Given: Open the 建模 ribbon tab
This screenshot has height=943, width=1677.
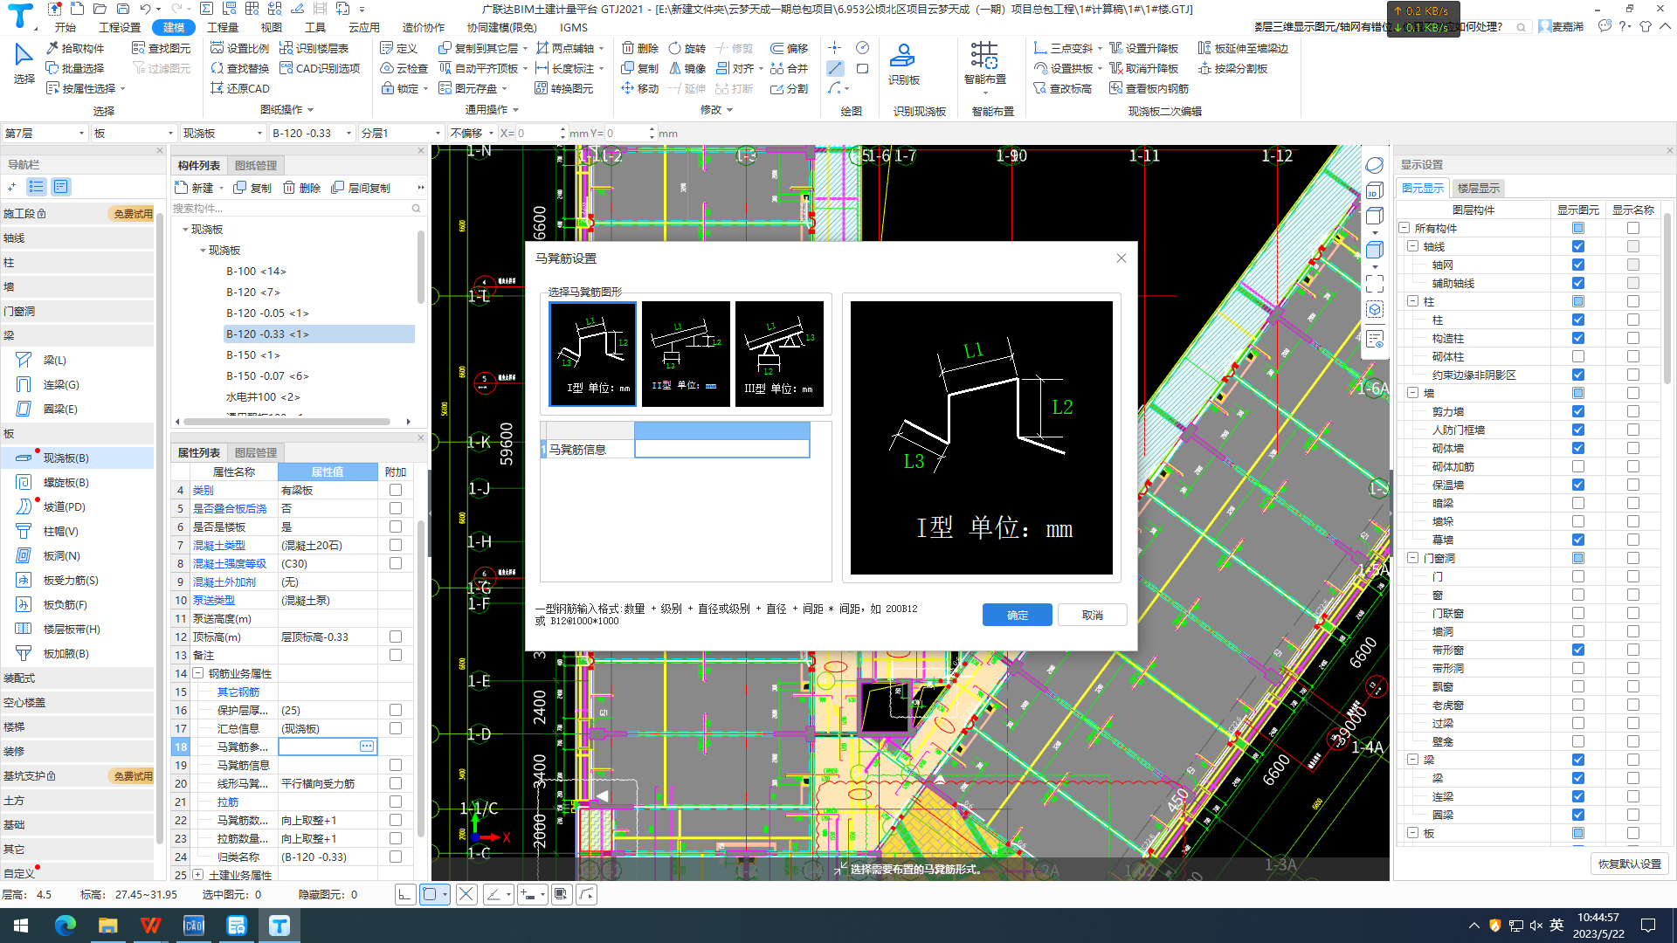Looking at the screenshot, I should click(174, 27).
